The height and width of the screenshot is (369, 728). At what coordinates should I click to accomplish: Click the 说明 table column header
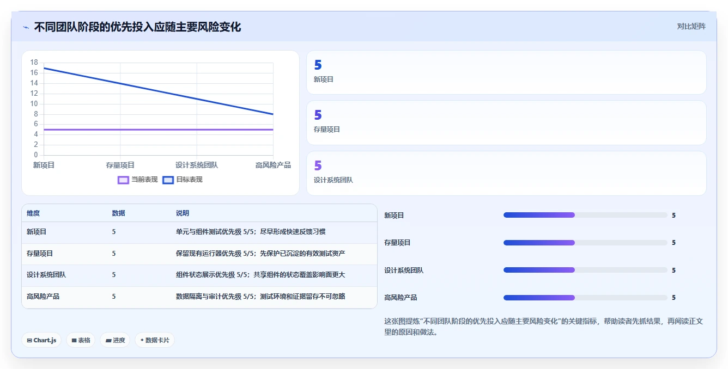[183, 213]
